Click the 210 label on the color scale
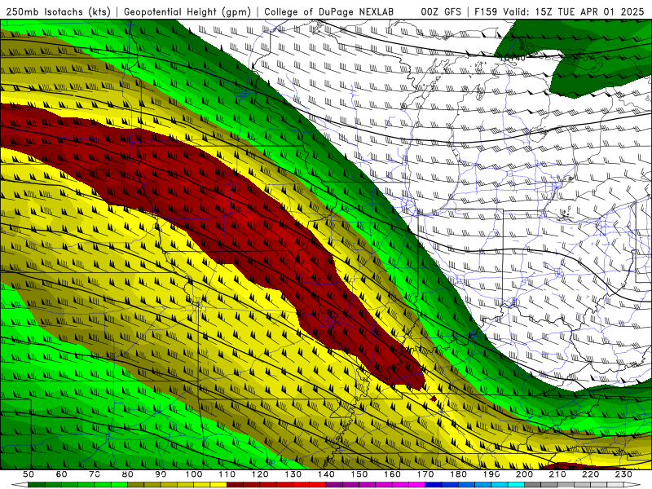This screenshot has width=652, height=489. tap(557, 474)
